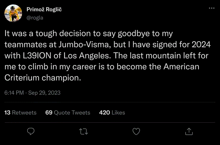Click the reply speech bubble icon
Image resolution: width=220 pixels, height=145 pixels.
pos(31,131)
